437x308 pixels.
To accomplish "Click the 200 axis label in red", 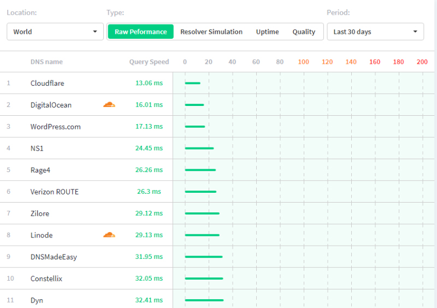I will (x=422, y=62).
